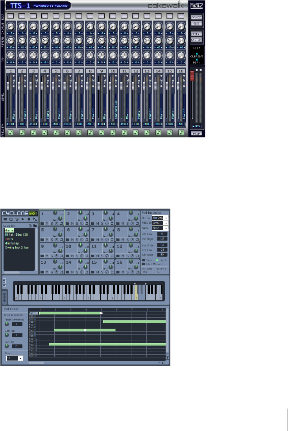Image resolution: width=288 pixels, height=431 pixels.
Task: Click the chorus knob of TTS-1 channel 3
Action: pos(33,27)
